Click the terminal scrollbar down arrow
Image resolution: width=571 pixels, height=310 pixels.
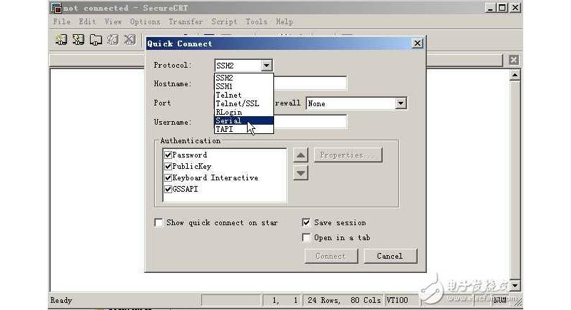(x=515, y=285)
